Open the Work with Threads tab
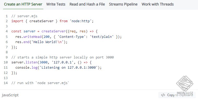This screenshot has height=100, width=198. [x=158, y=4]
